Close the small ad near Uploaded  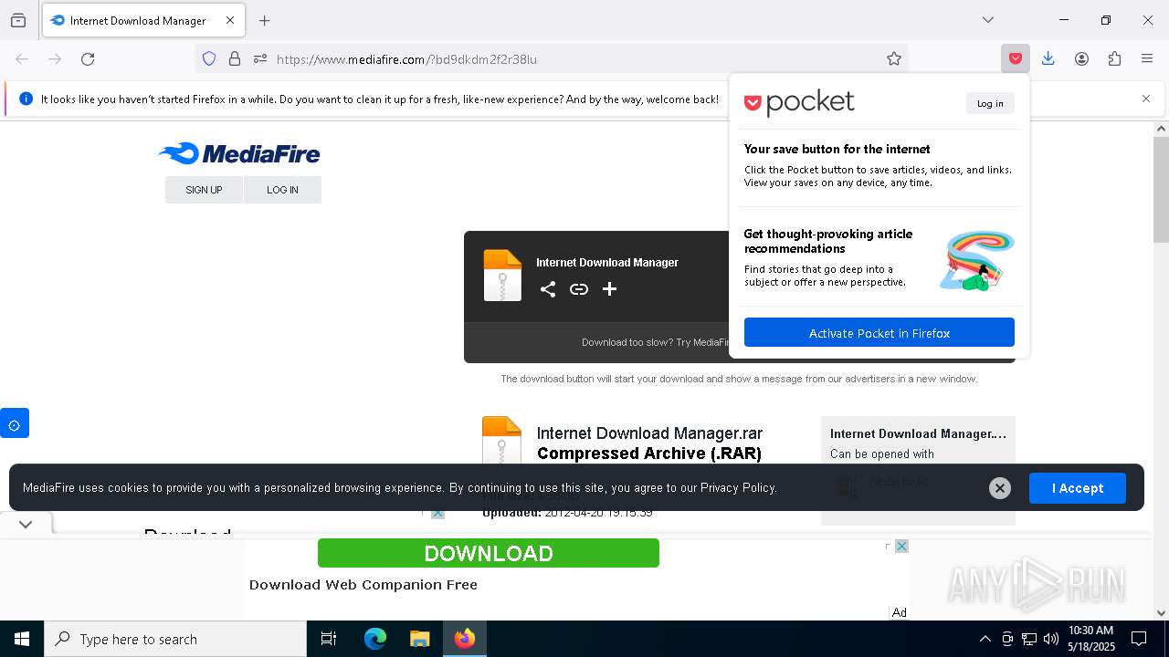pos(437,513)
